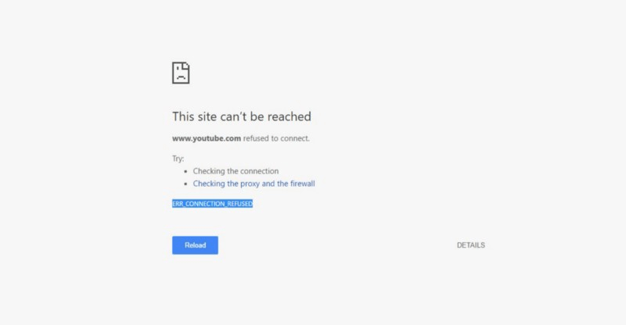
Task: Click the bold www.youtube.com address
Action: click(x=207, y=138)
